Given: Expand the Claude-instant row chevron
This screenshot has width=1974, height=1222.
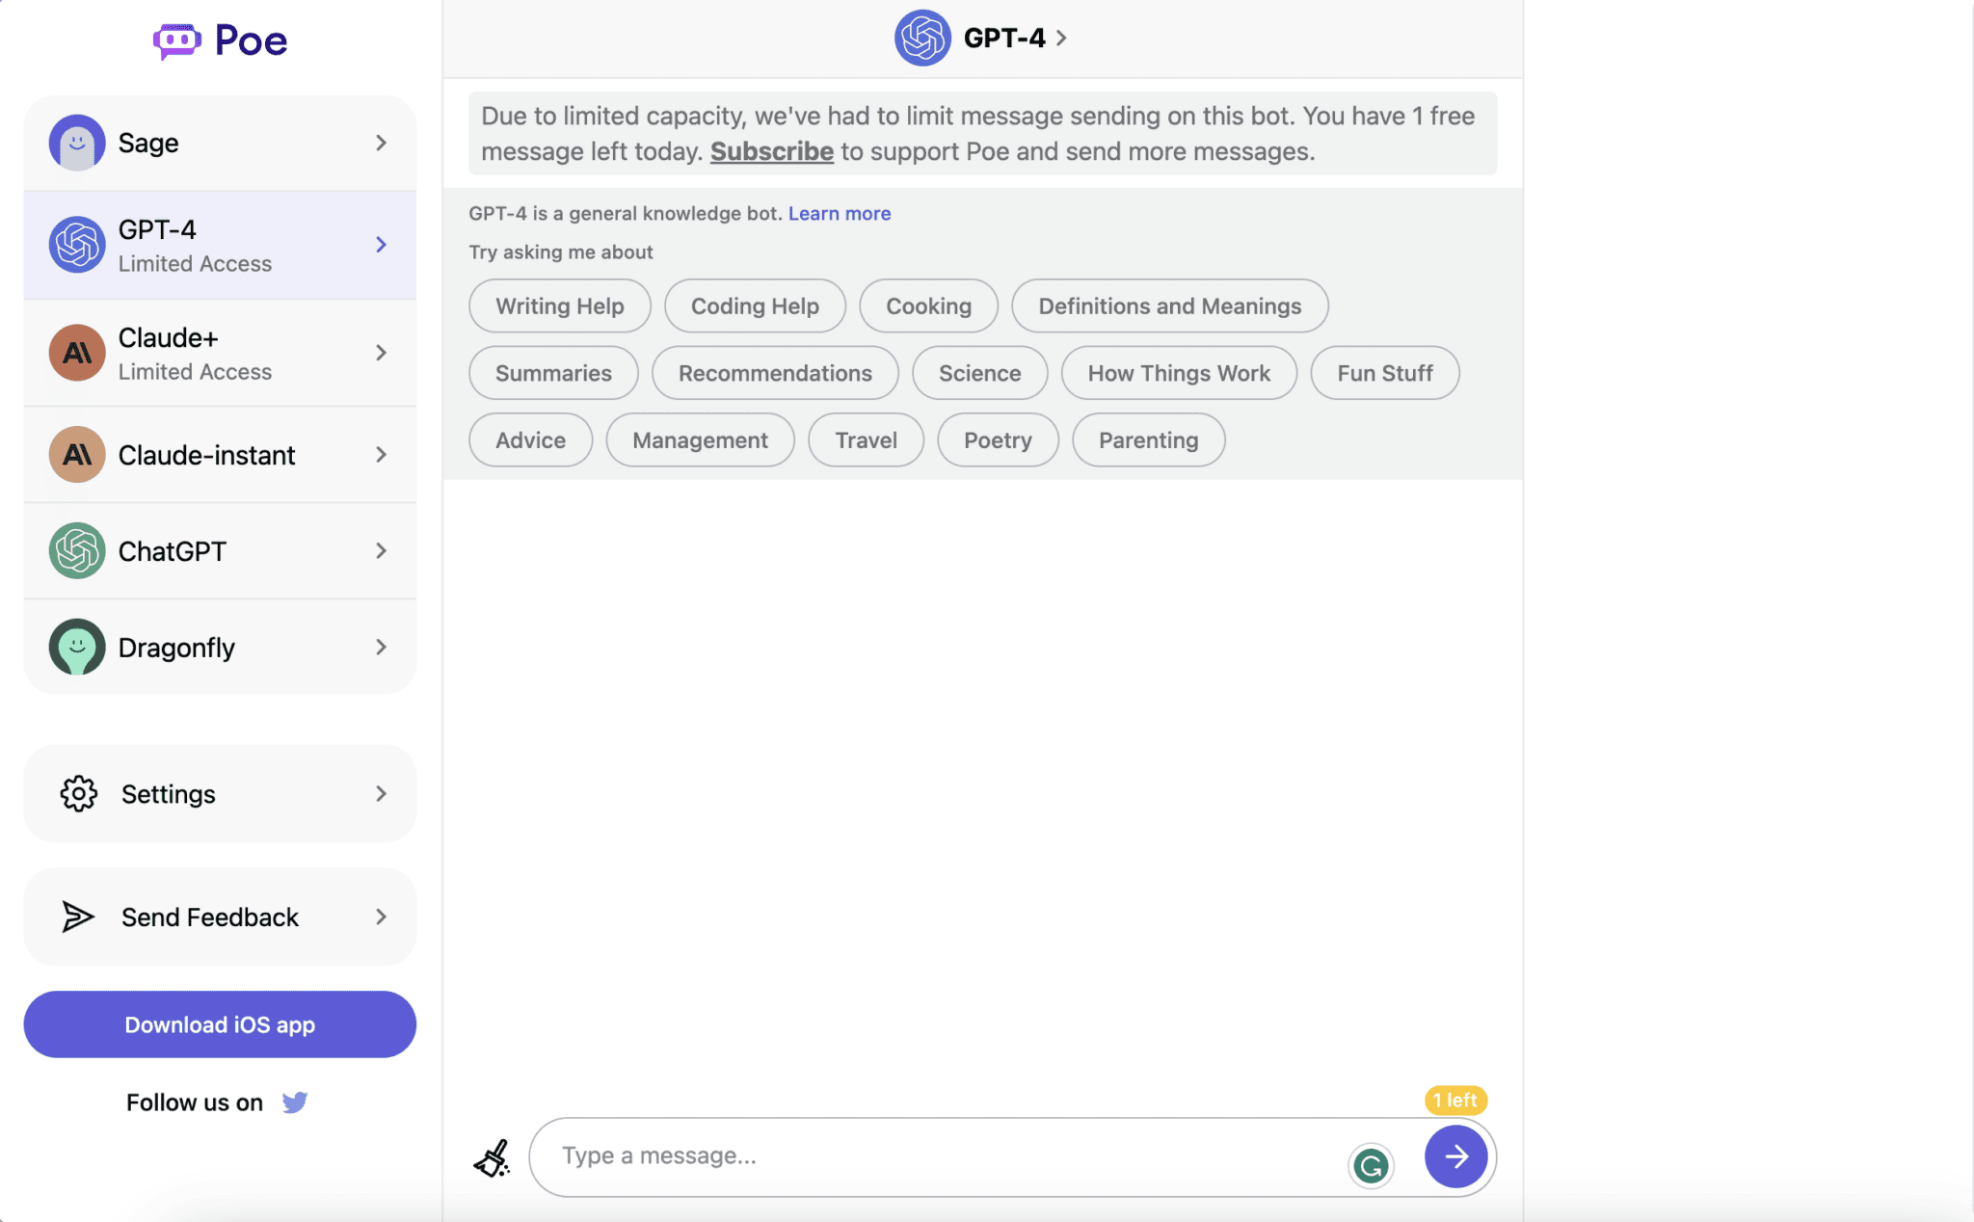Looking at the screenshot, I should [x=382, y=455].
